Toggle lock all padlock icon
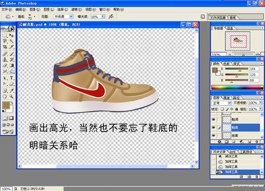 [236, 109]
